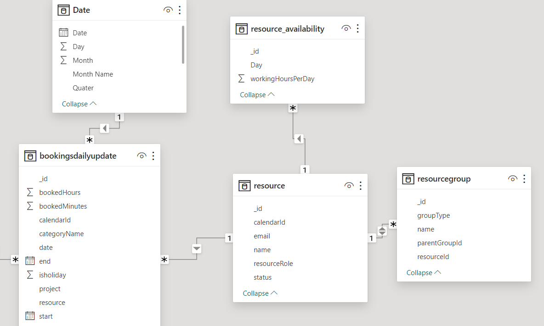Viewport: 544px width, 326px height.
Task: Select _id field in bookingsdailyupdate table
Action: [43, 178]
